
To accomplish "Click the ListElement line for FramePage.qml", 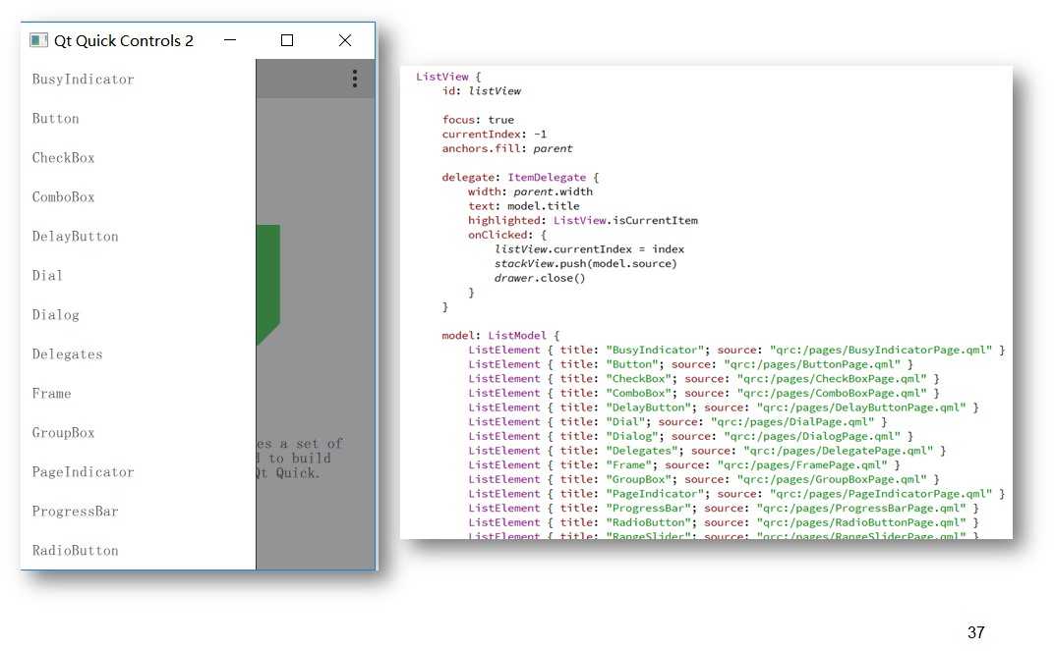I will (x=684, y=465).
